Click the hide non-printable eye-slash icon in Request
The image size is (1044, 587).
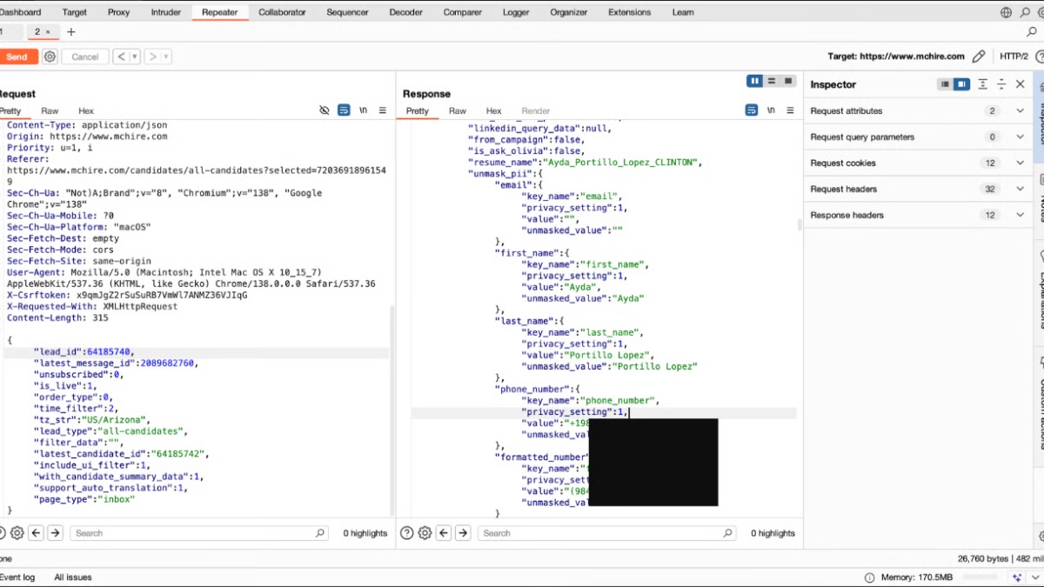325,110
